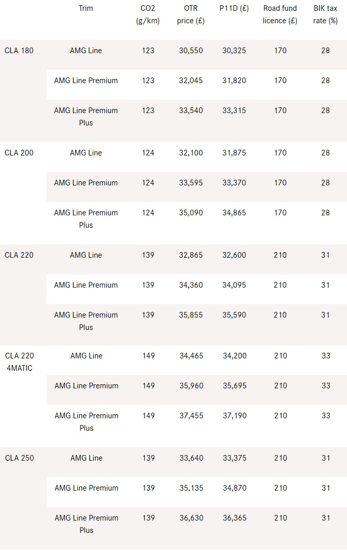
Task: Select the Road fund licence (£) header
Action: tap(280, 14)
